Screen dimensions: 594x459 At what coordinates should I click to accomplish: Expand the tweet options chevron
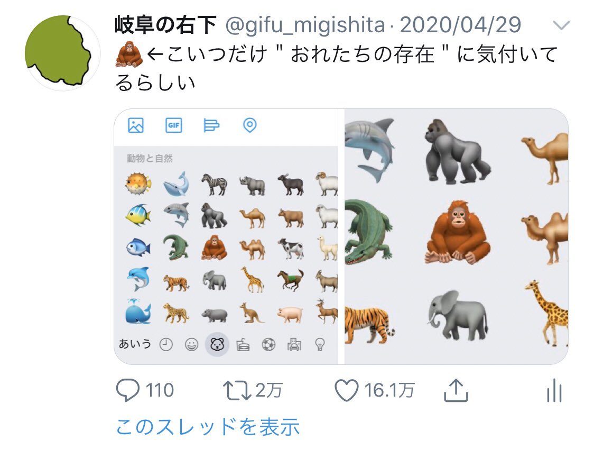pos(561,25)
